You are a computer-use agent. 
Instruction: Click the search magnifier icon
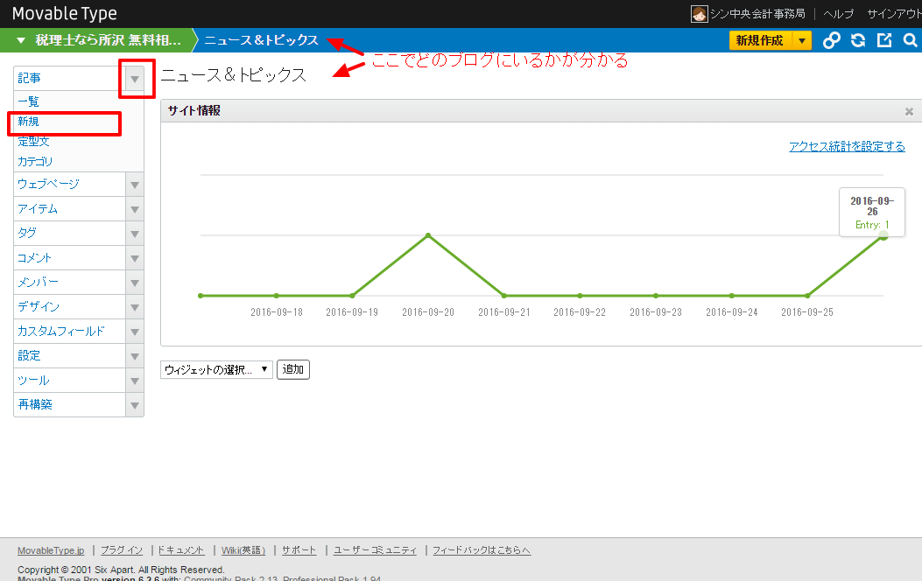(x=911, y=40)
